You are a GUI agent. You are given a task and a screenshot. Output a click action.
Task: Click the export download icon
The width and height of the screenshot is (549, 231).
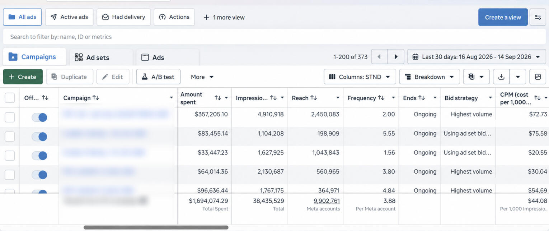[501, 77]
